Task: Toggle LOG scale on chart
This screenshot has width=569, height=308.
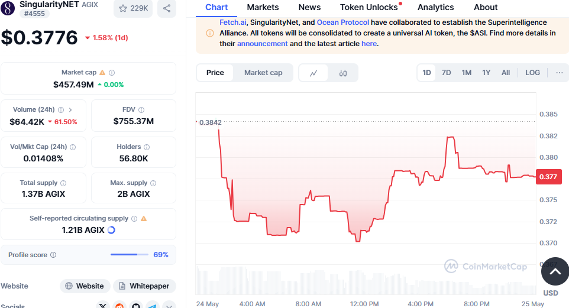Action: click(x=533, y=73)
